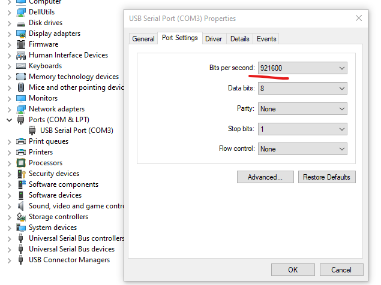The width and height of the screenshot is (381, 285).
Task: Click the Storage controllers icon
Action: click(22, 217)
